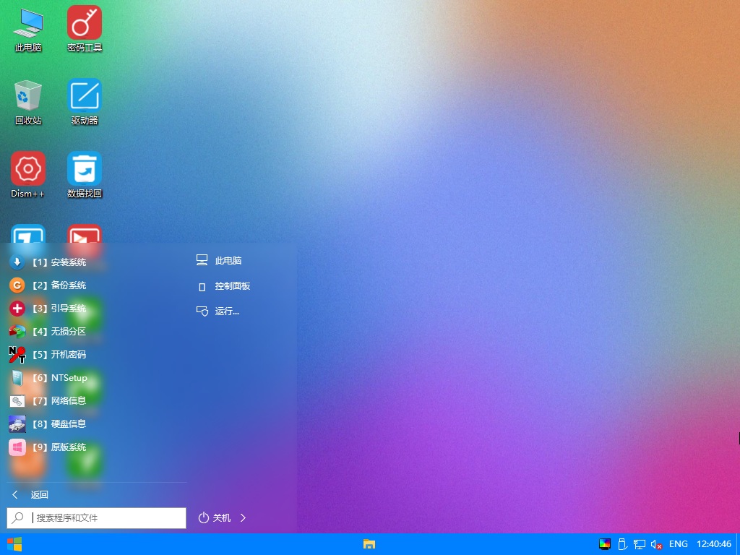The height and width of the screenshot is (555, 740).
Task: Select 【1】安装系统 from the start menu
Action: click(59, 262)
